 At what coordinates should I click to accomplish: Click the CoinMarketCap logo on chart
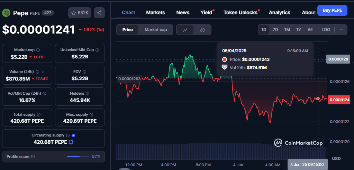coord(298,143)
